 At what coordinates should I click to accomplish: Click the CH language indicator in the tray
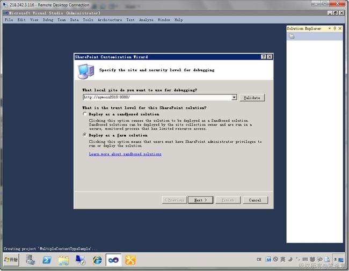(x=259, y=259)
